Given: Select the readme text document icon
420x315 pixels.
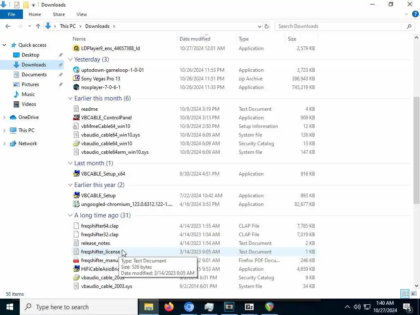Looking at the screenshot, I should click(76, 109).
